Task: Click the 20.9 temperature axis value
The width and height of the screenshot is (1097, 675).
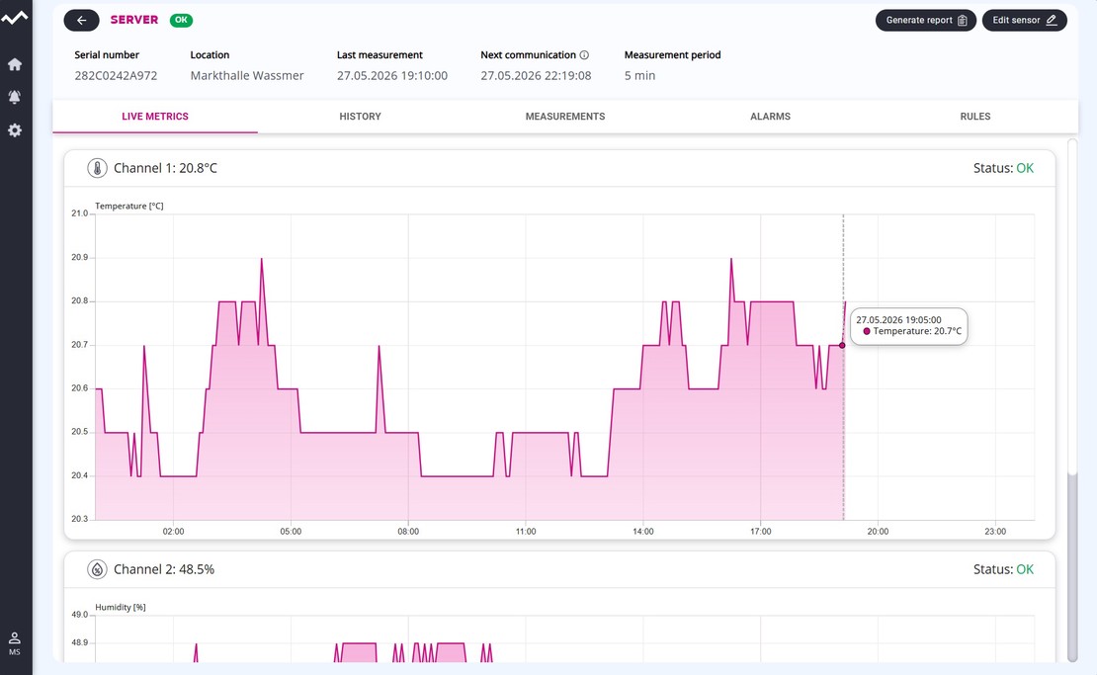Action: 80,257
